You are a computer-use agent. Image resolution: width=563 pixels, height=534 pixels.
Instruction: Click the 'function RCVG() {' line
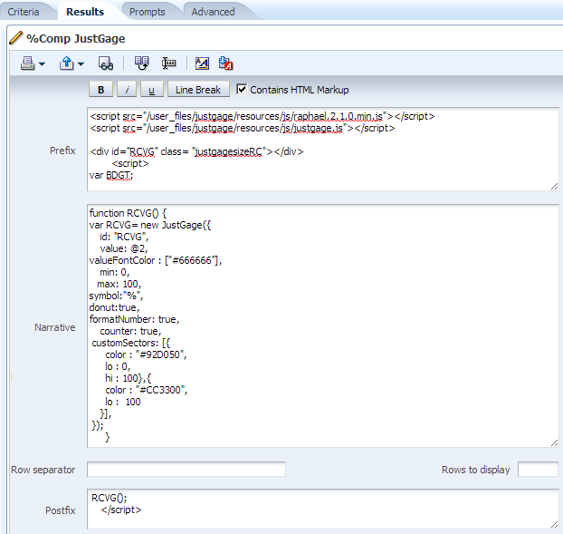(128, 213)
